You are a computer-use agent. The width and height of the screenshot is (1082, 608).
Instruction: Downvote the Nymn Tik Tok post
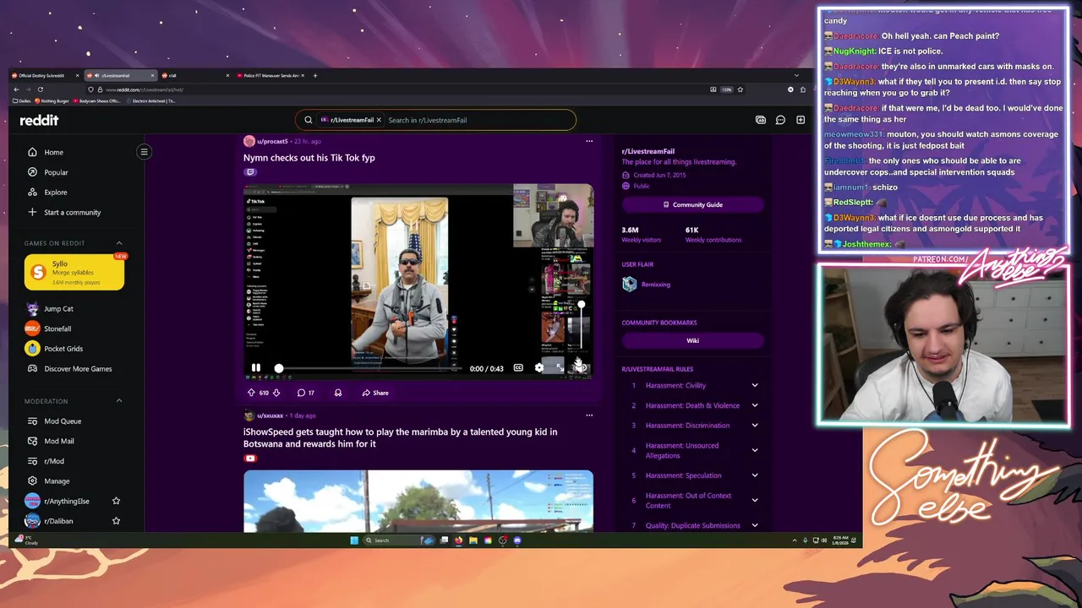tap(276, 393)
